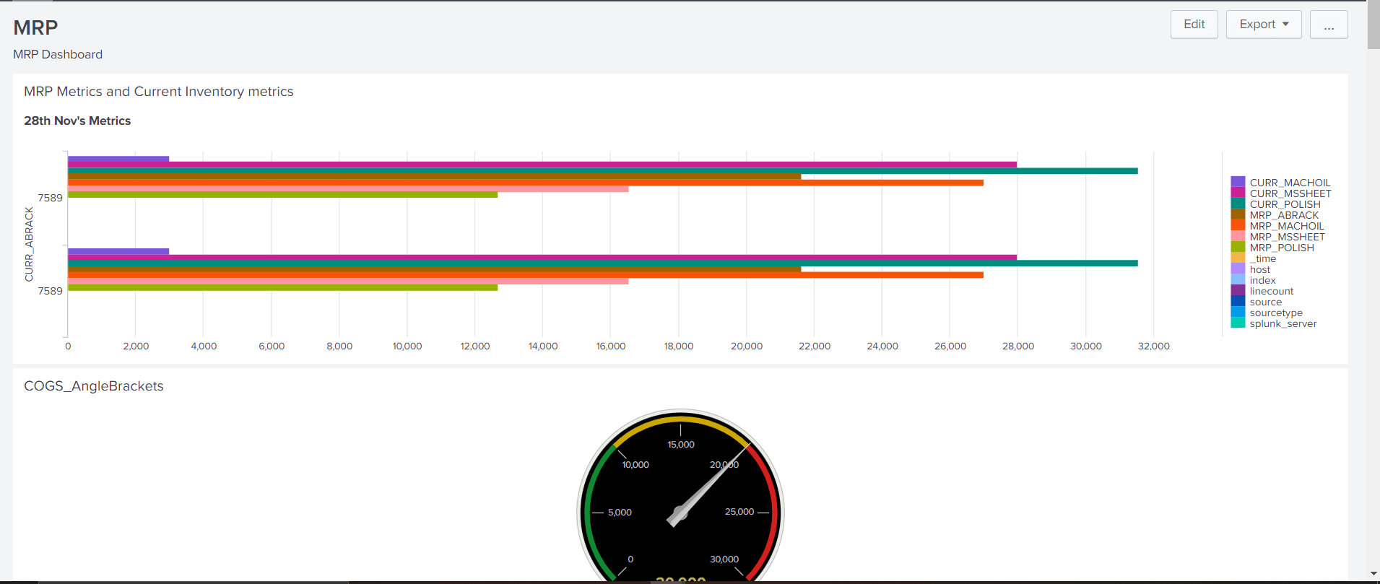
Task: Select the sourcetype legend entry
Action: [x=1275, y=313]
